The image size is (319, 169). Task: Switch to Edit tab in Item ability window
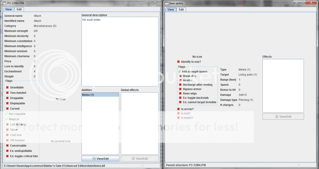[181, 10]
